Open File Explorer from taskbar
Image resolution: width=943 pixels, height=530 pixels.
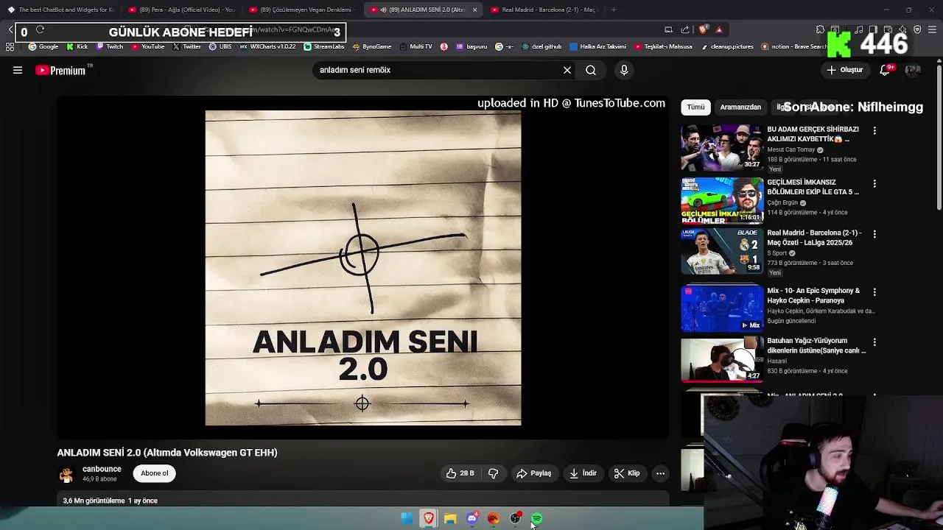click(450, 519)
